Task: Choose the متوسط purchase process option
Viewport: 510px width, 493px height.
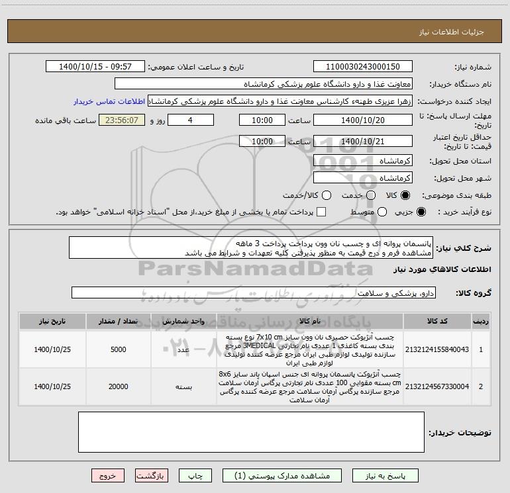Action: point(382,212)
